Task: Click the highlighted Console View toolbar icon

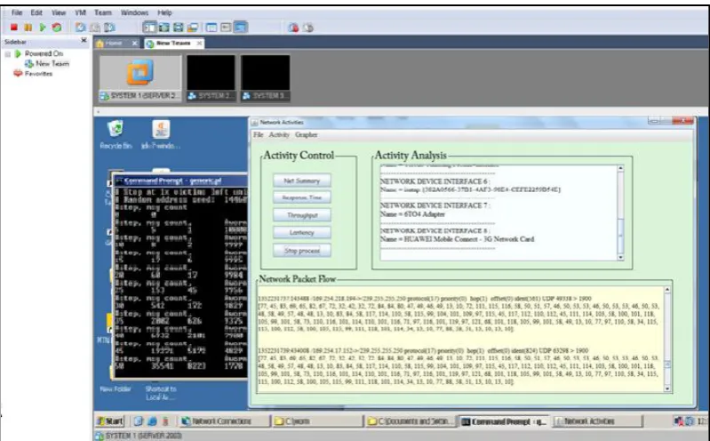Action: coord(241,28)
